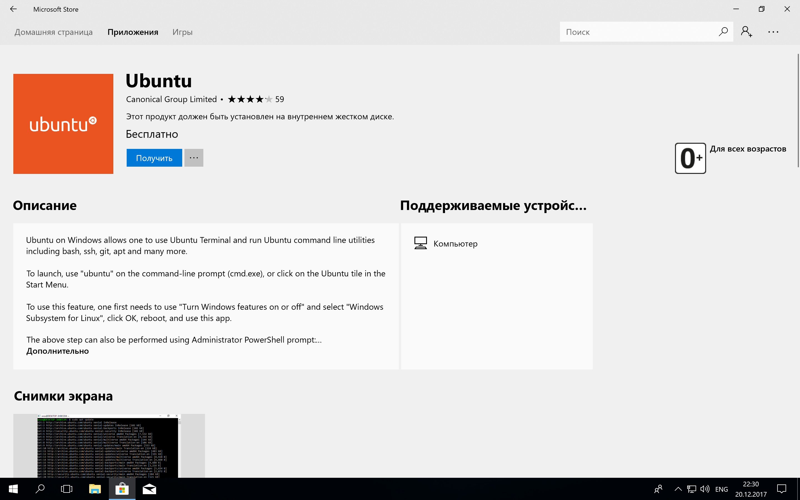Launch File Explorer from taskbar
800x500 pixels.
tap(95, 489)
